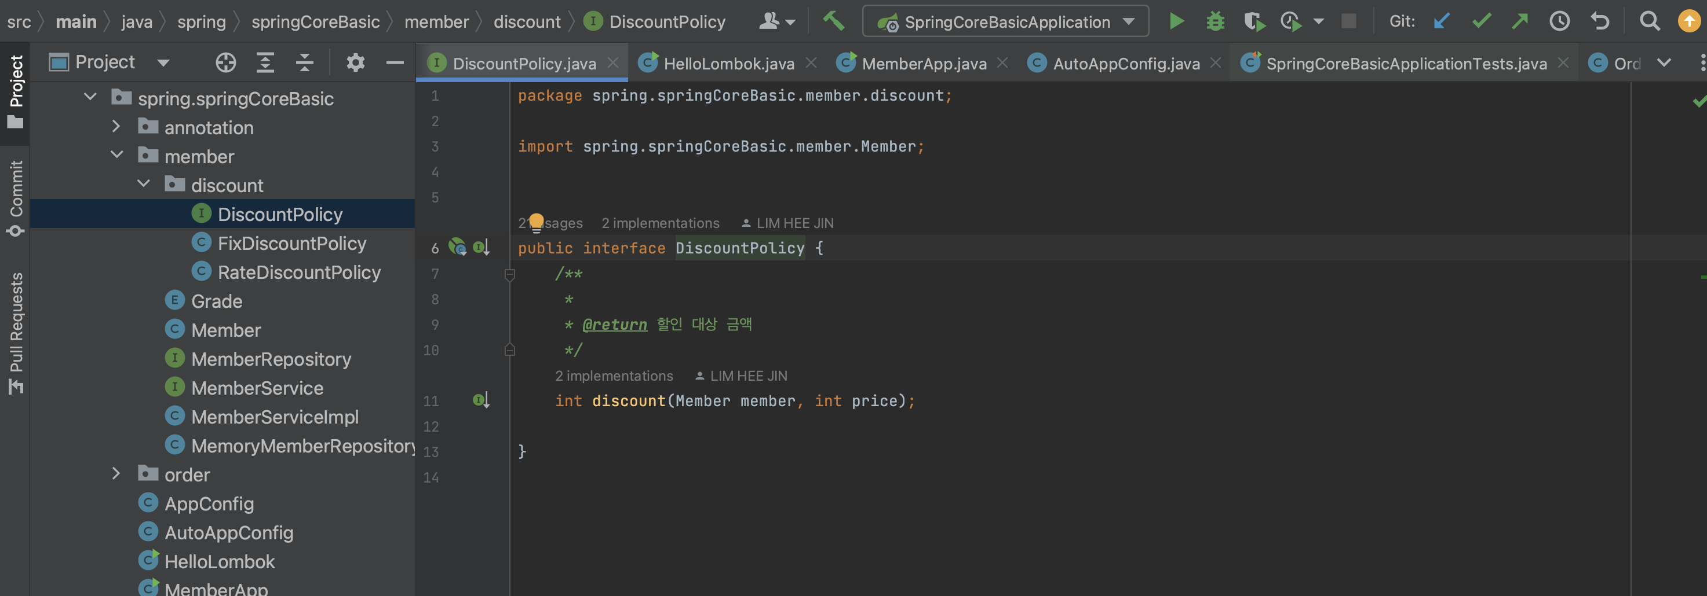Screen dimensions: 1707x596
Task: Click the stop process square button
Action: [1348, 22]
